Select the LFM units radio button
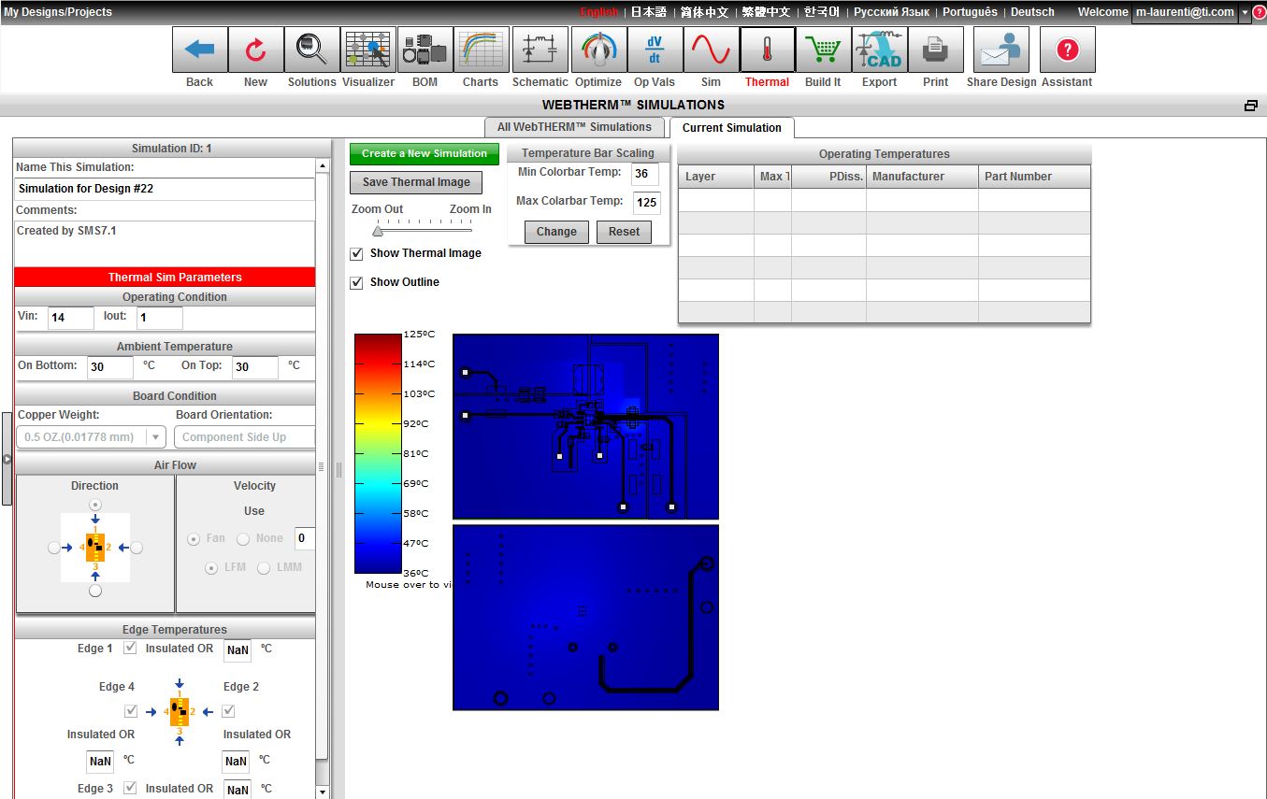 tap(211, 568)
